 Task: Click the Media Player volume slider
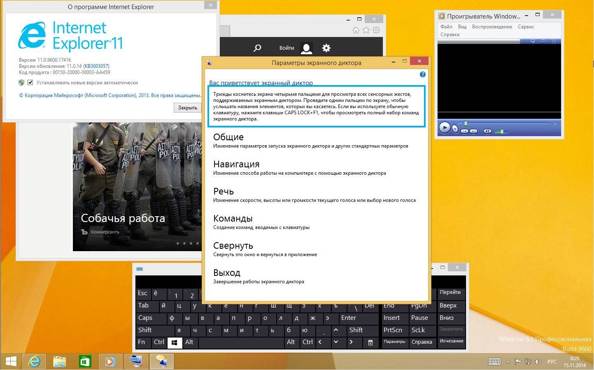tap(502, 132)
